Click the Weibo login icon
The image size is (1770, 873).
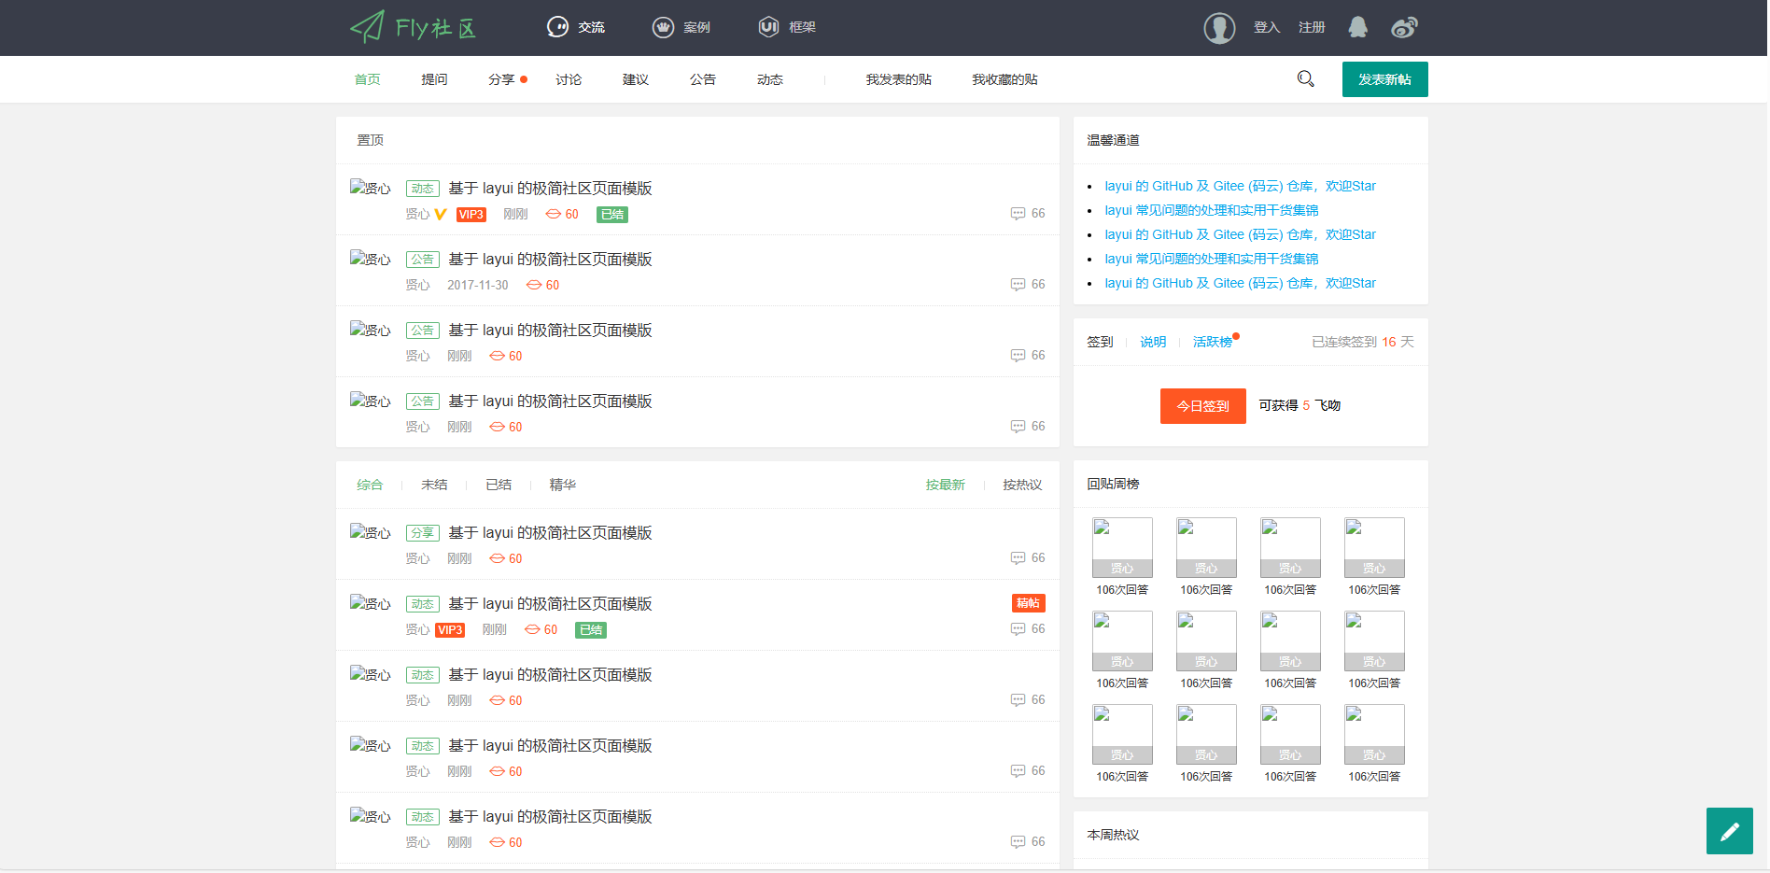[1404, 27]
